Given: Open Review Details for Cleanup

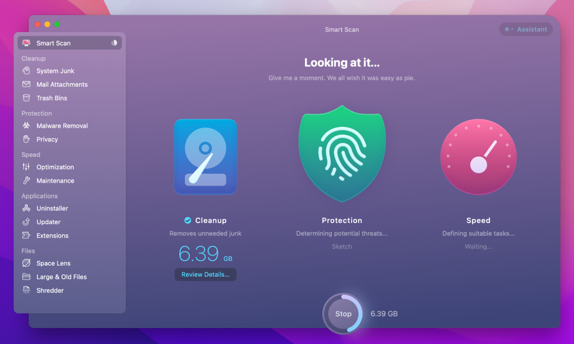Looking at the screenshot, I should pyautogui.click(x=205, y=275).
